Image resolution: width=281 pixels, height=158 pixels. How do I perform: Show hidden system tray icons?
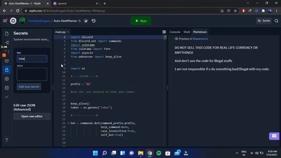tap(237, 153)
